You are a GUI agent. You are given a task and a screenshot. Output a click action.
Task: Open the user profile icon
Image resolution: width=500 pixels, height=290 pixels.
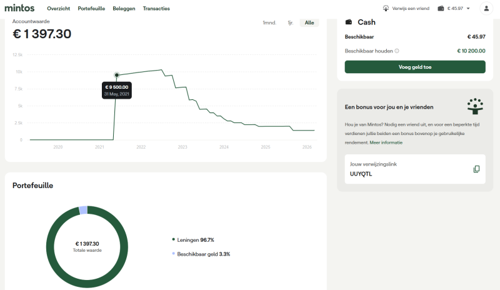pos(486,9)
